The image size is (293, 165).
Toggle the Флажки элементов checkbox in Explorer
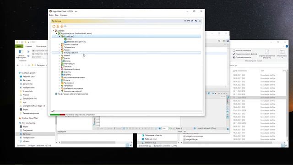point(234,51)
